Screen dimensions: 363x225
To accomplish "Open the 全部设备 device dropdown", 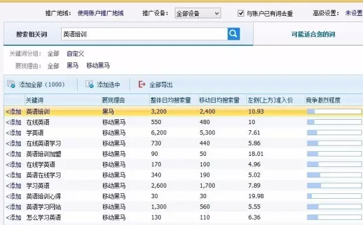I will [198, 13].
